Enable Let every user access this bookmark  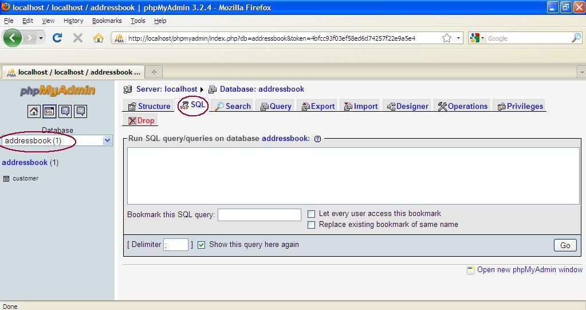(311, 214)
